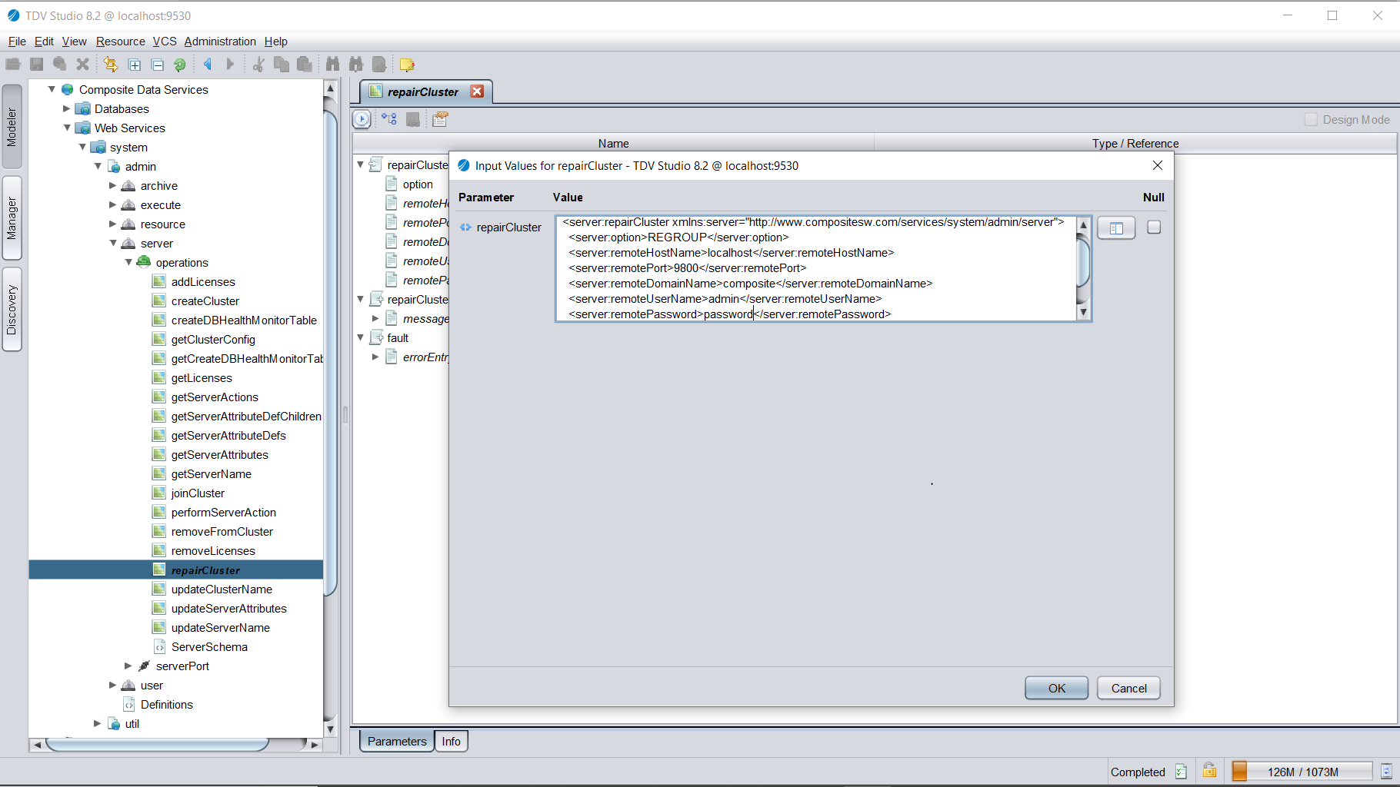The image size is (1400, 787).
Task: Open the Administration menu
Action: 220,42
